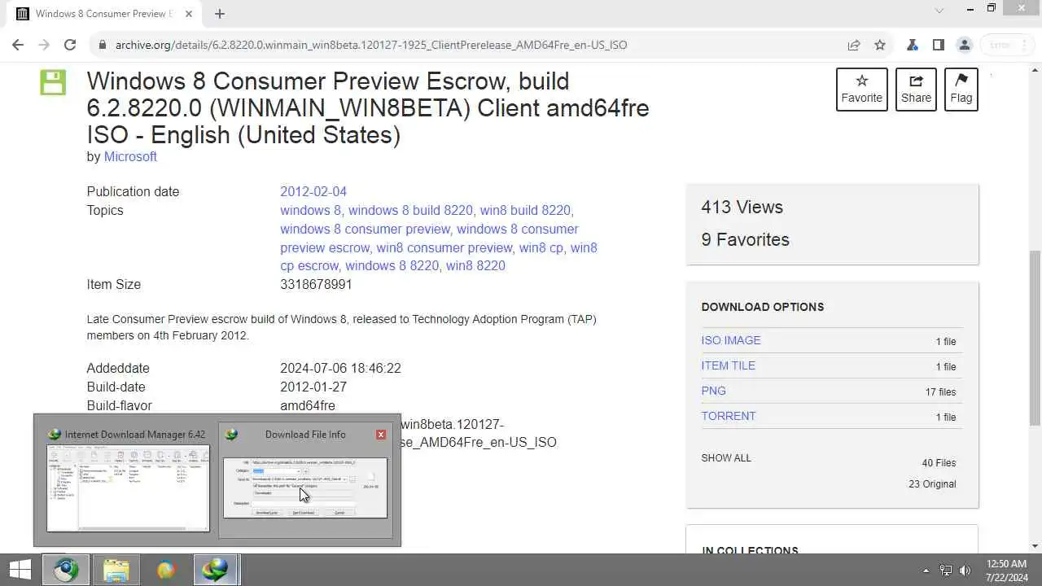Viewport: 1042px width, 586px height.
Task: Open the browser profile avatar
Action: pyautogui.click(x=965, y=45)
